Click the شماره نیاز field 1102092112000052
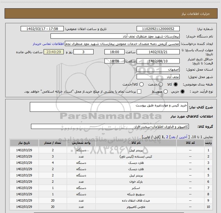This screenshot has height=213, width=221. coord(158,29)
